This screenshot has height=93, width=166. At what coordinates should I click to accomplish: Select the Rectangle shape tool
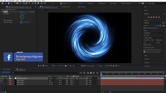click(24, 3)
